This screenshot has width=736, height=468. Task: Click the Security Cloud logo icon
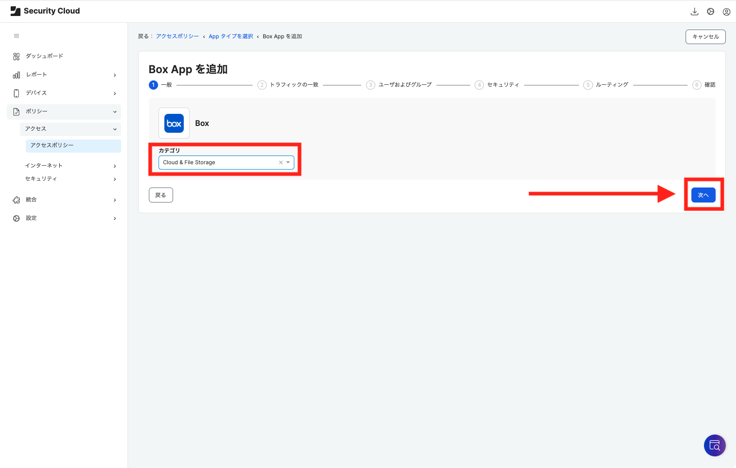tap(16, 11)
